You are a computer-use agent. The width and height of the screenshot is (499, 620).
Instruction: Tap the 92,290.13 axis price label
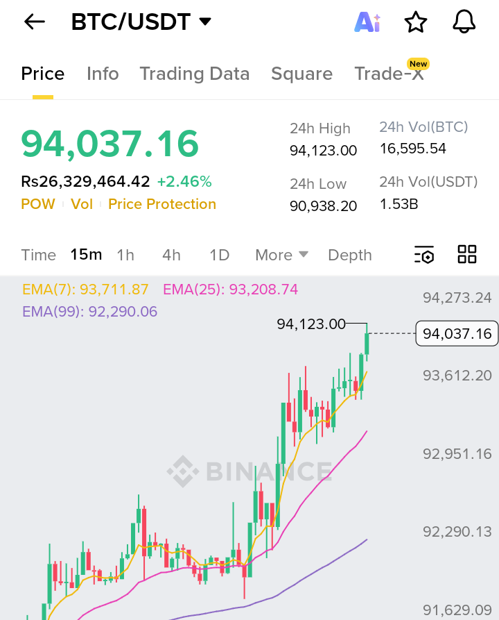pos(457,532)
